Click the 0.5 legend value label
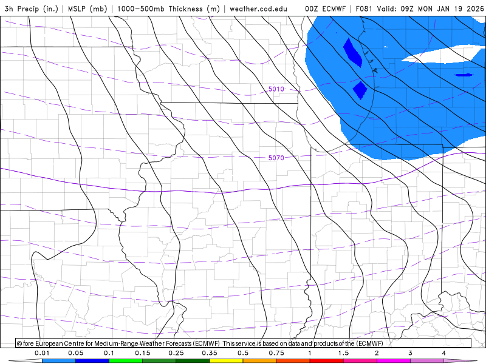The width and height of the screenshot is (486, 364). click(243, 353)
